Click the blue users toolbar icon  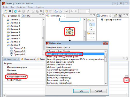coord(16,11)
